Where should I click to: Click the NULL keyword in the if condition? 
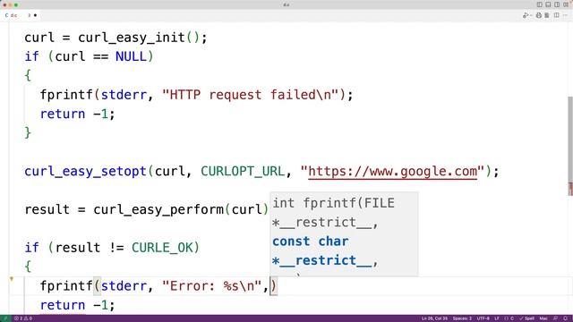(x=131, y=56)
